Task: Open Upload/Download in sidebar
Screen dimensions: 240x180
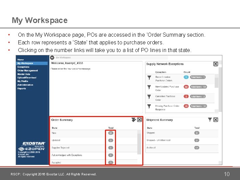Action: click(x=27, y=78)
